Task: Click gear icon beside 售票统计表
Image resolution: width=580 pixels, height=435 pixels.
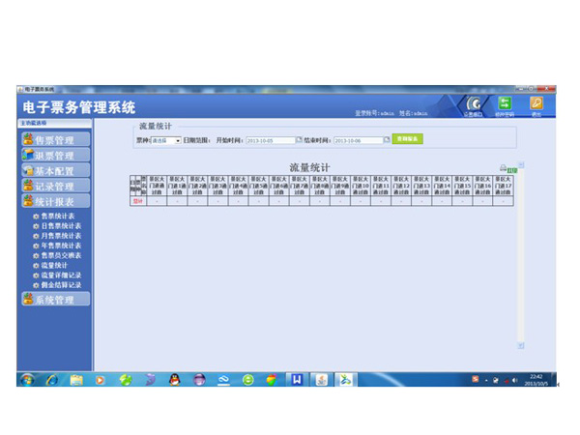Action: click(x=36, y=217)
